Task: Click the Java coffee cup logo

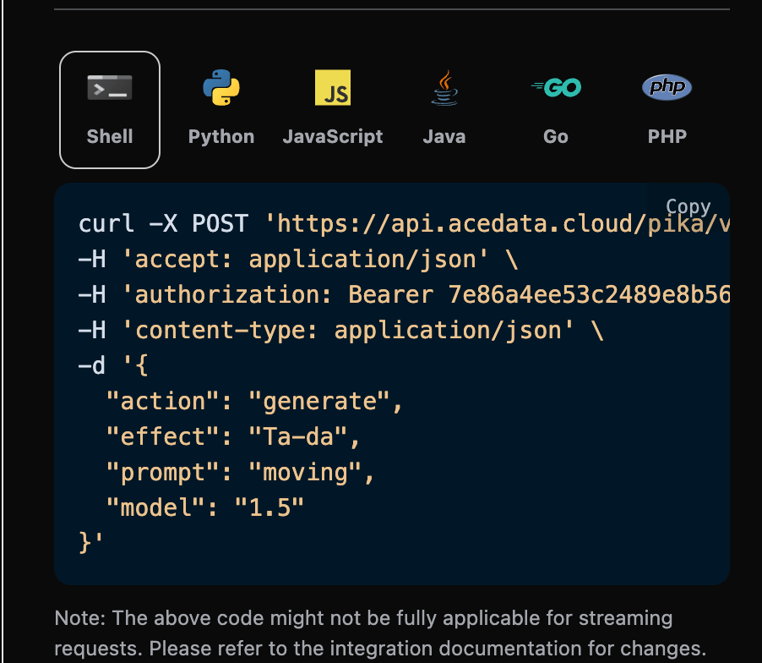Action: click(x=444, y=88)
